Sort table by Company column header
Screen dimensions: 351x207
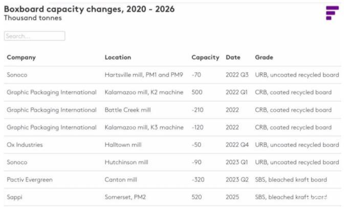point(21,57)
